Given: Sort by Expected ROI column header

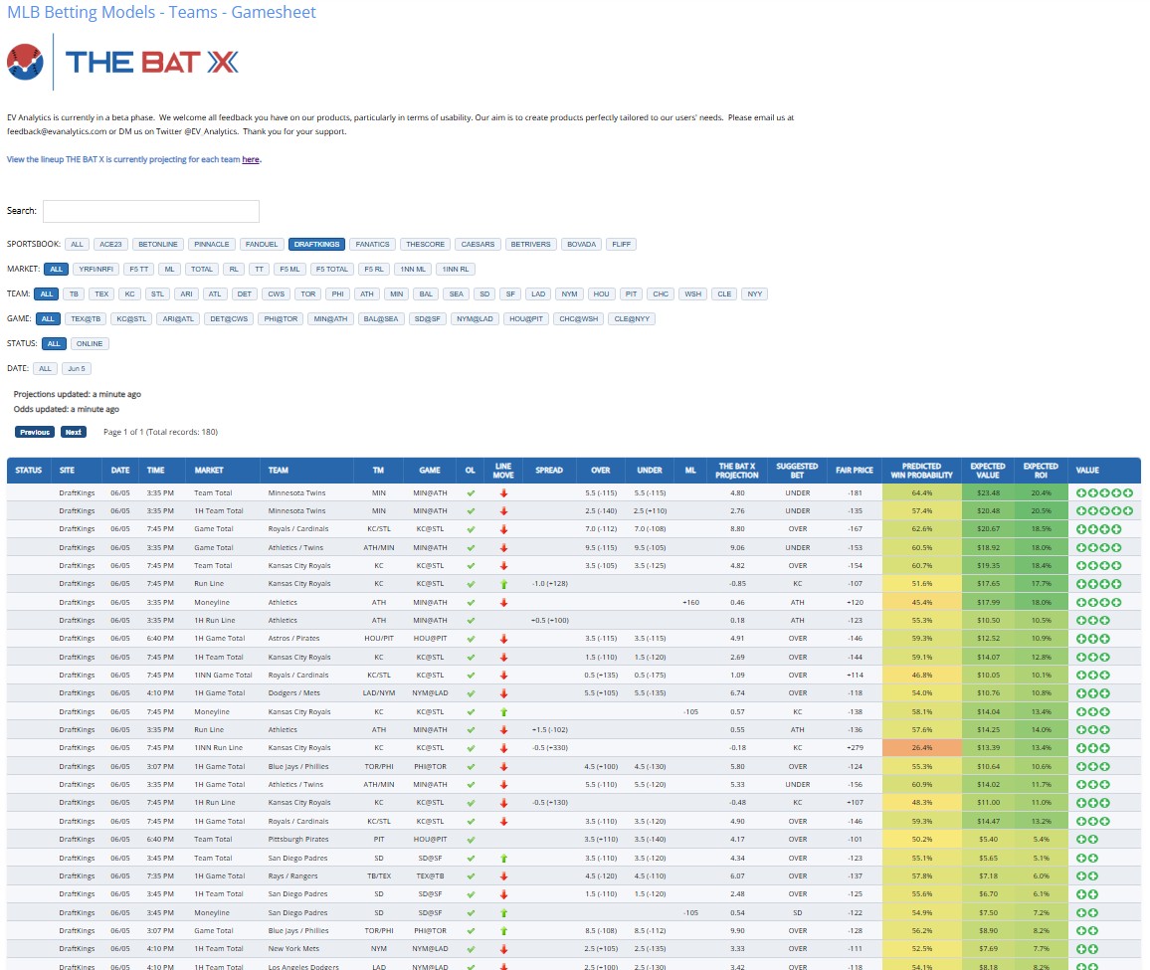Looking at the screenshot, I should (x=1041, y=471).
